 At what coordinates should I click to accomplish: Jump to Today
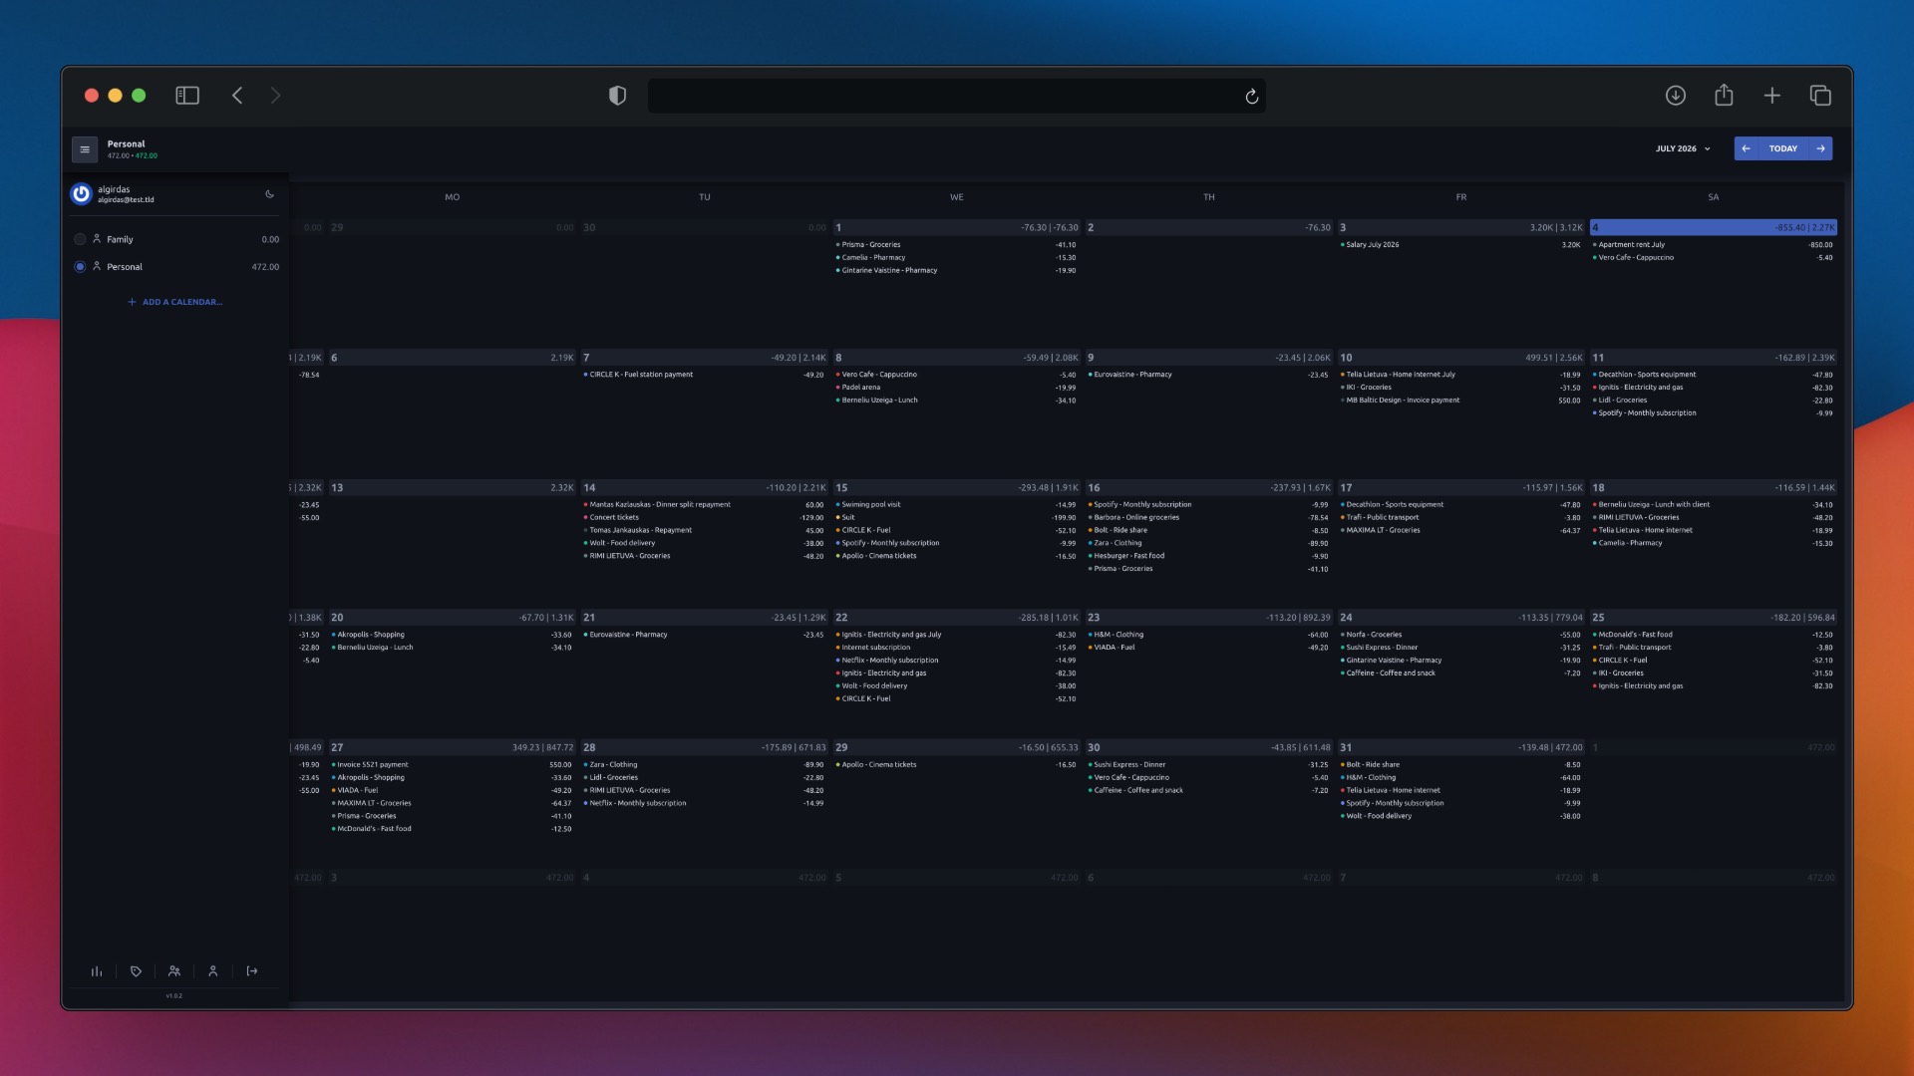pyautogui.click(x=1783, y=148)
